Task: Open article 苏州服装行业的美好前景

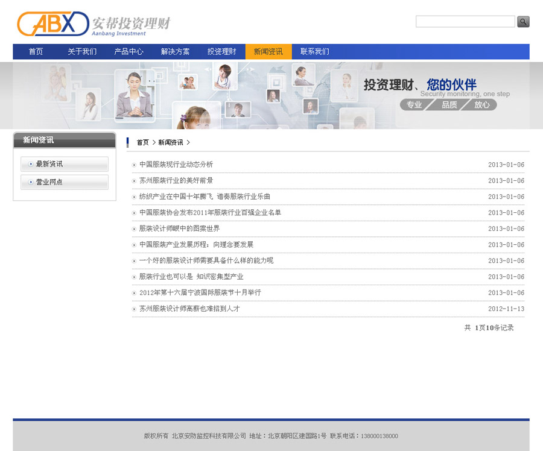Action: click(x=176, y=180)
